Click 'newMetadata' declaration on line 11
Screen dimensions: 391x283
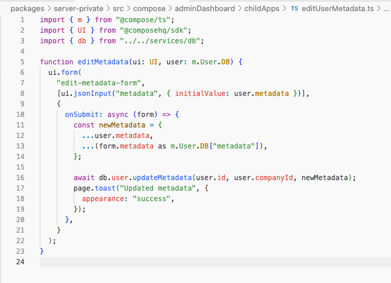122,125
